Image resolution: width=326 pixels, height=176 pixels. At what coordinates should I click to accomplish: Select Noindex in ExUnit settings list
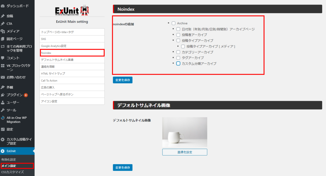[46, 53]
